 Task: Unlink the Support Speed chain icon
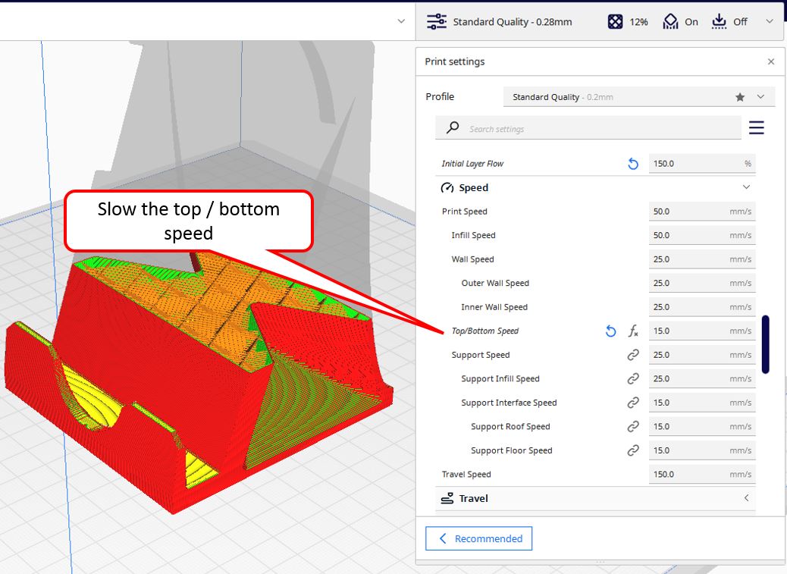(633, 354)
